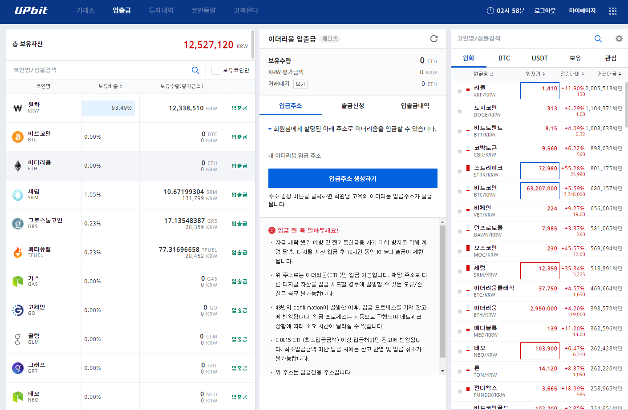Favorite the BTT/KRW market star
Viewport: 628px width, 410px height.
tap(460, 131)
